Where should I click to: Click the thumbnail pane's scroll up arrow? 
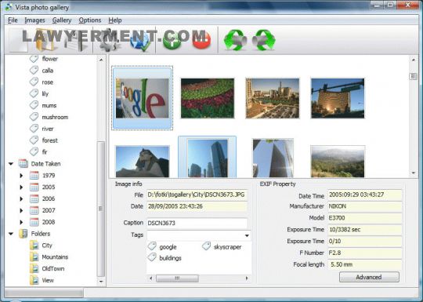point(414,60)
